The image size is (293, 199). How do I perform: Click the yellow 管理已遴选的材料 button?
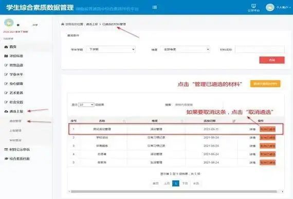pyautogui.click(x=265, y=84)
